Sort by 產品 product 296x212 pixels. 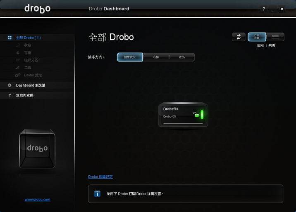coord(182,57)
